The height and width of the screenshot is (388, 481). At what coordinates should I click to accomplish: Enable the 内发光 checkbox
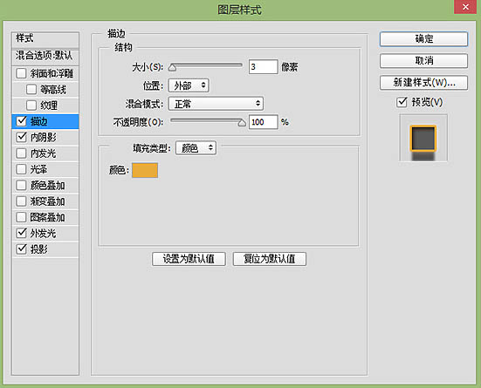point(21,153)
